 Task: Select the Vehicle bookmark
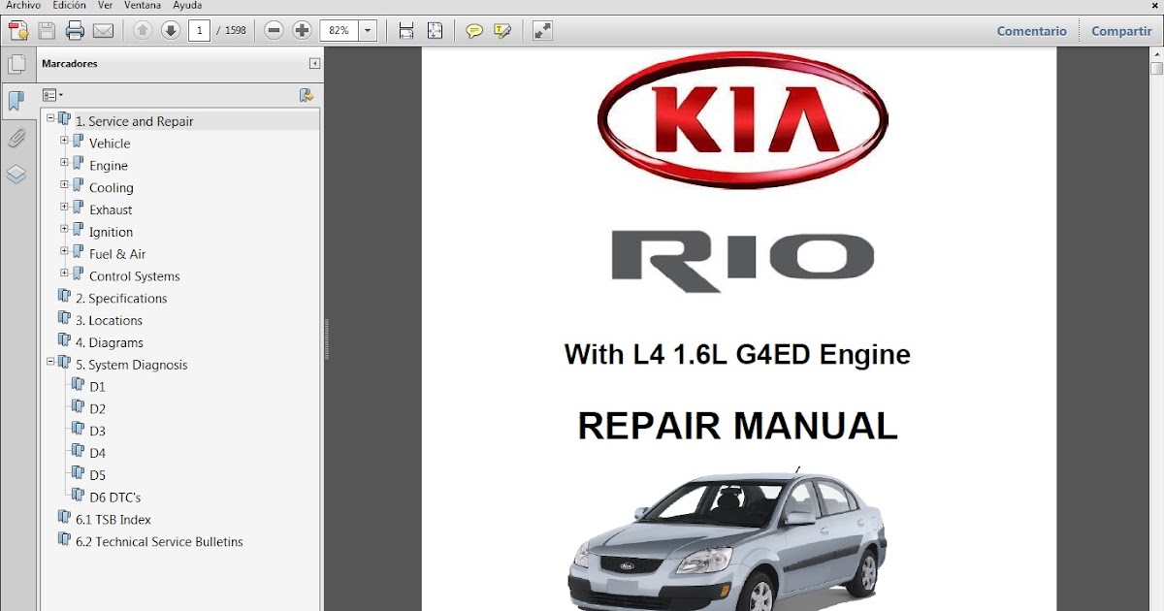click(x=110, y=144)
